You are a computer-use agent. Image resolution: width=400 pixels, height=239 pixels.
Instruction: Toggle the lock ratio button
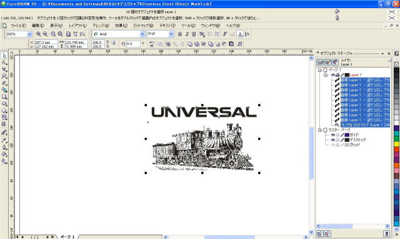point(114,43)
